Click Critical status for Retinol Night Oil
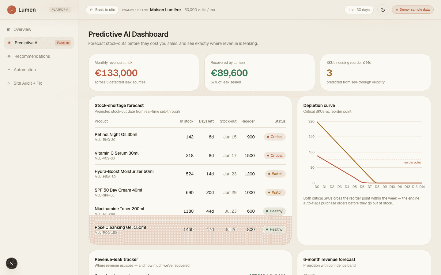This screenshot has height=275, width=441. (x=275, y=137)
